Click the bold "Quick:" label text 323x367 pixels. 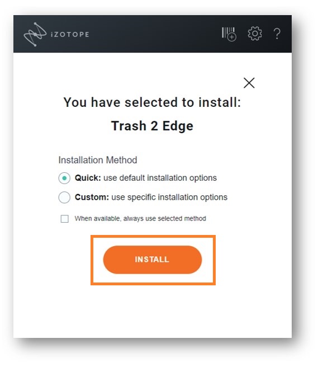88,178
